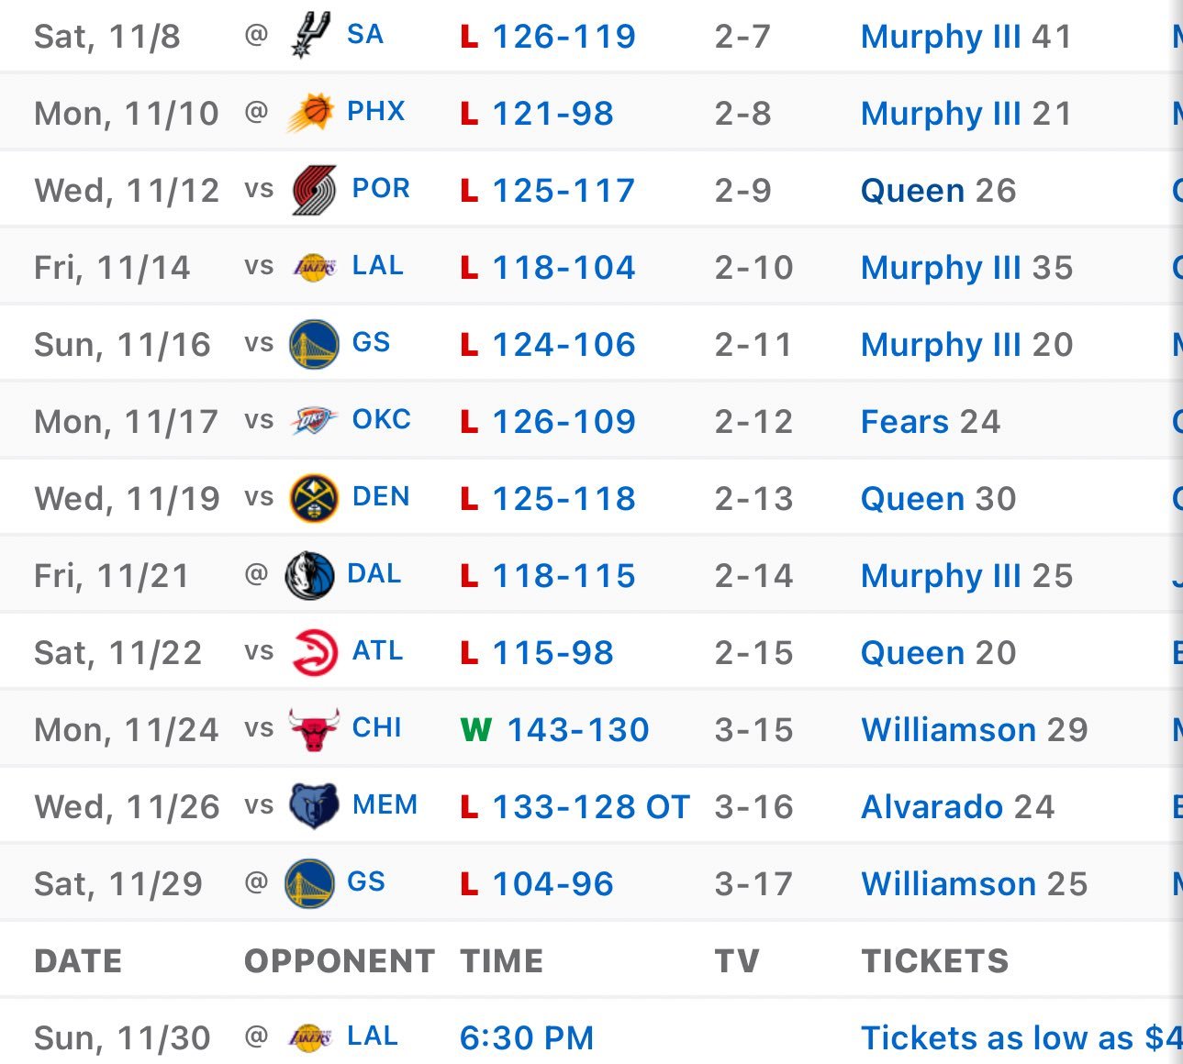Click the Atlanta Hawks logo
This screenshot has width=1183, height=1064.
click(314, 652)
